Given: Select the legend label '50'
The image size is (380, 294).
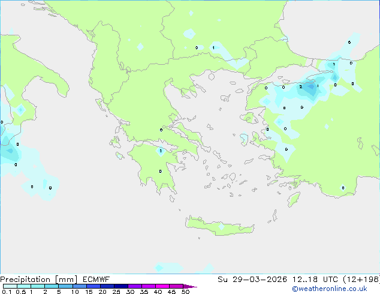Looking at the screenshot, I should [185, 292].
